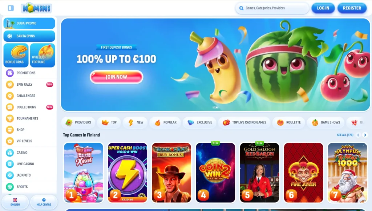372x211 pixels.
Task: Switch to the Roulette category tab
Action: 289,122
